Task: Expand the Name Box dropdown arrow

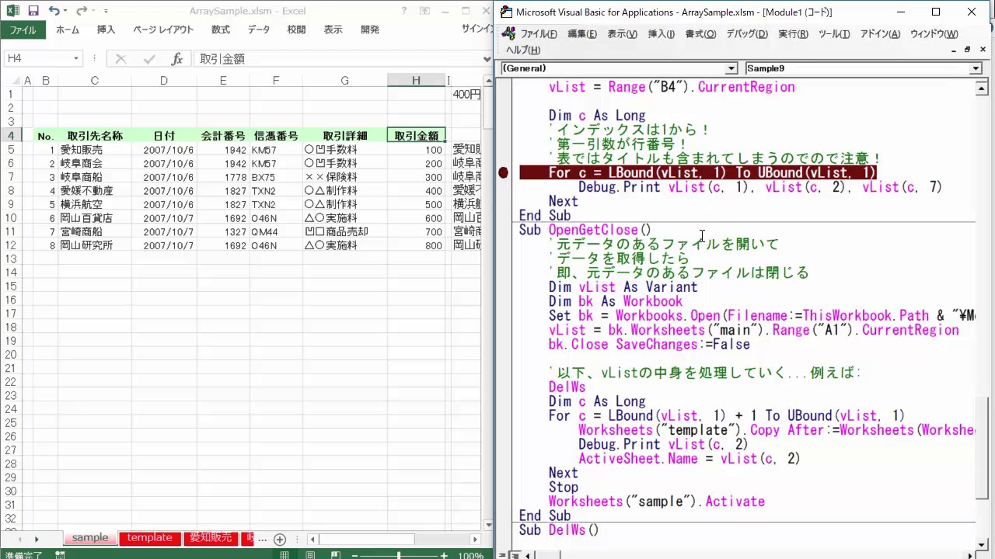Action: pyautogui.click(x=76, y=59)
